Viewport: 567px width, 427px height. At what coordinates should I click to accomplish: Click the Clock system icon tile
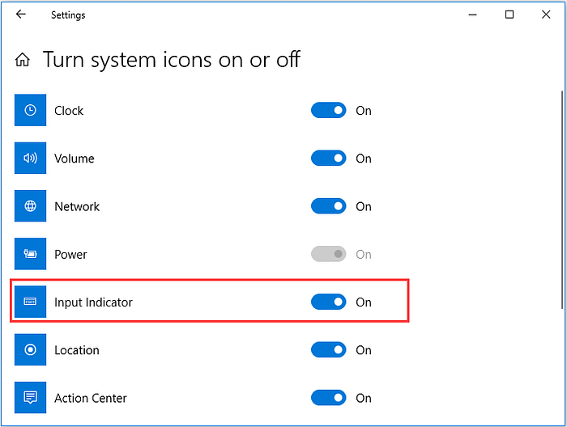[x=31, y=110]
